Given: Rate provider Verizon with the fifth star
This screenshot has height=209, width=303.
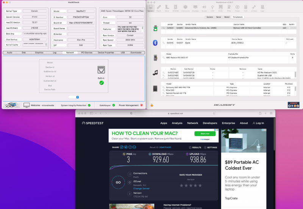Looking at the screenshot, I should pyautogui.click(x=200, y=185).
